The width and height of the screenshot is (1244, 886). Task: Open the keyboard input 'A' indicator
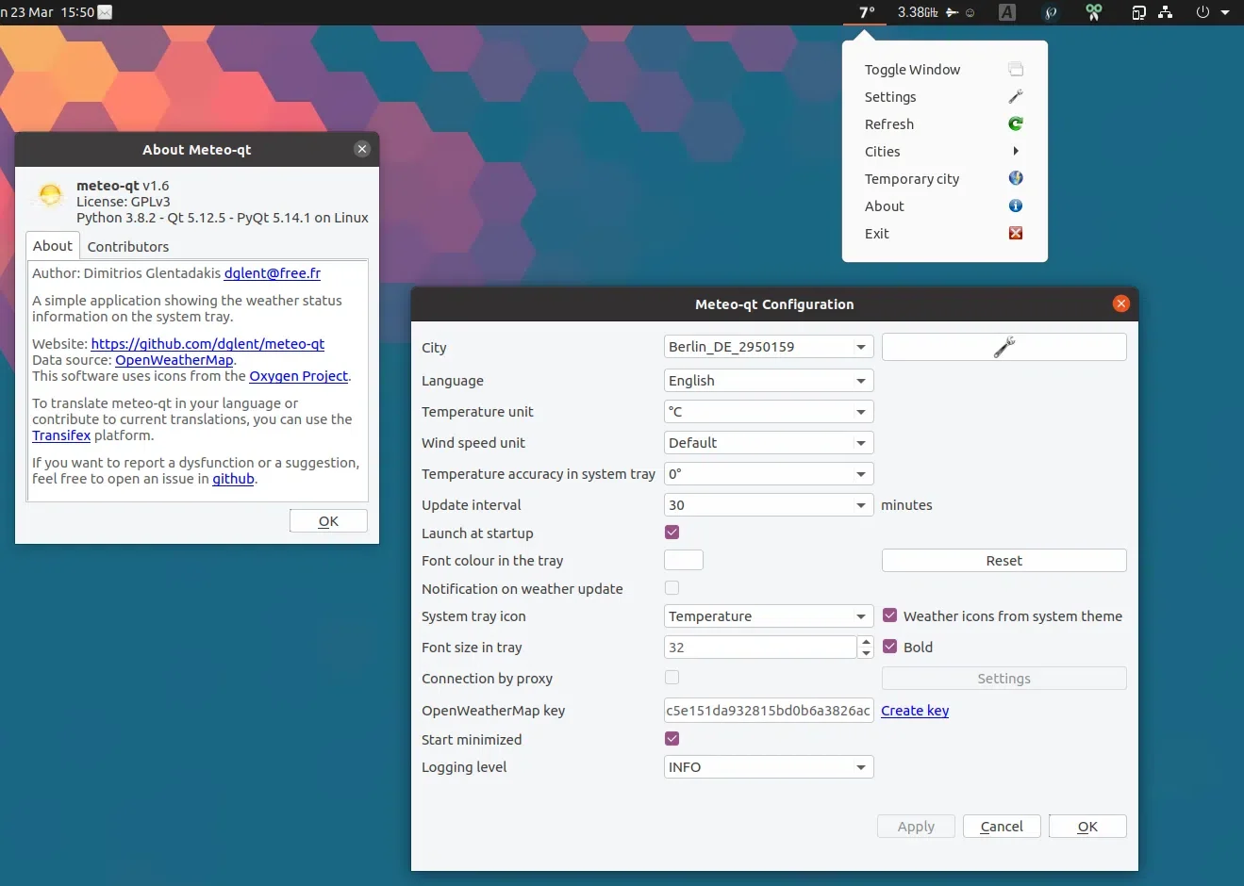click(1007, 12)
